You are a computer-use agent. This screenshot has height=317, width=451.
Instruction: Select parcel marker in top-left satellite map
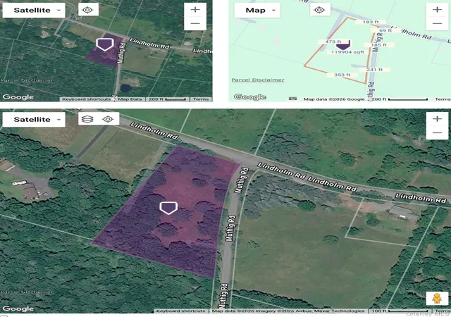[105, 44]
